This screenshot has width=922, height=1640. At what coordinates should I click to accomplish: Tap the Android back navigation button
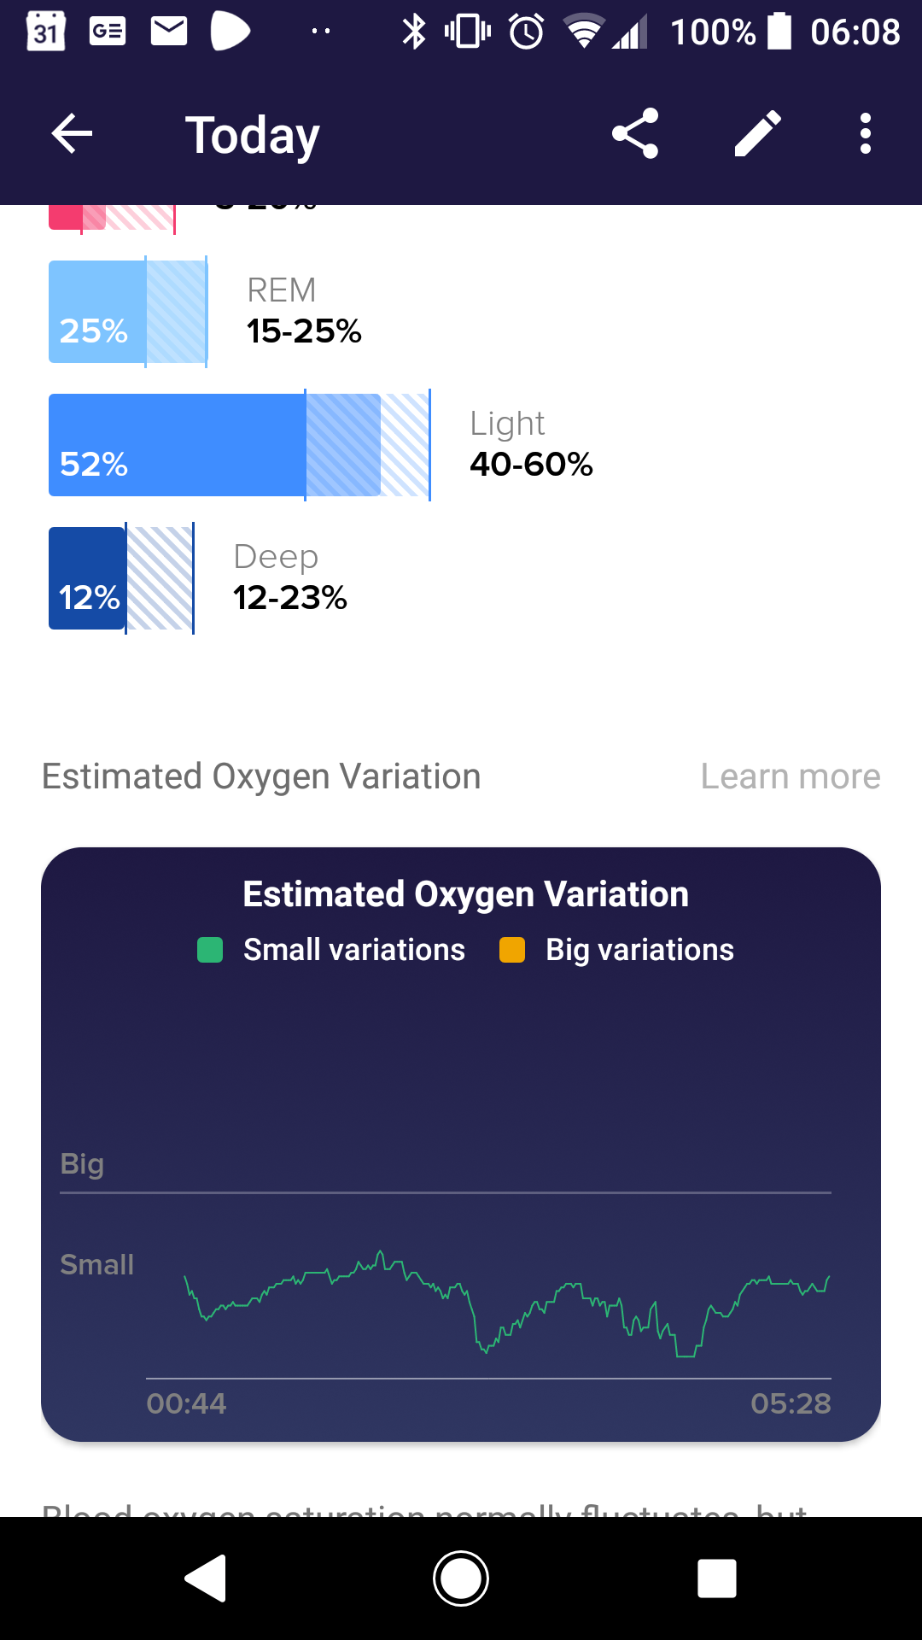(207, 1578)
